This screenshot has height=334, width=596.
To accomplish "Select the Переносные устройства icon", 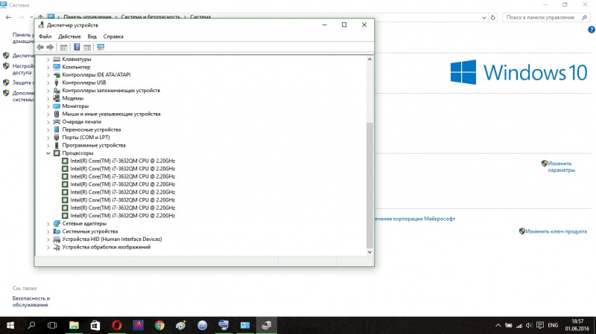I will click(x=57, y=129).
